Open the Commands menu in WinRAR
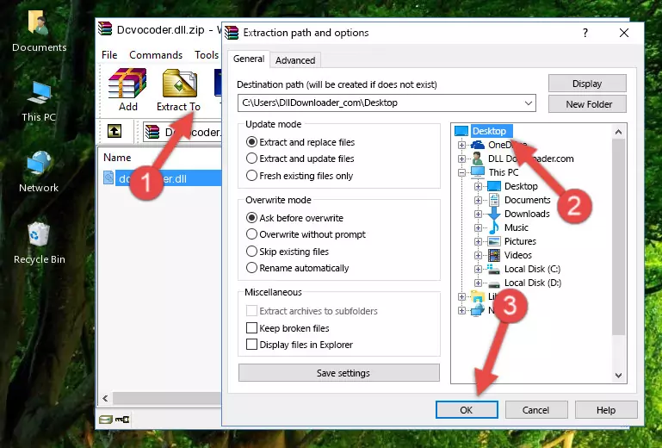 pyautogui.click(x=156, y=55)
